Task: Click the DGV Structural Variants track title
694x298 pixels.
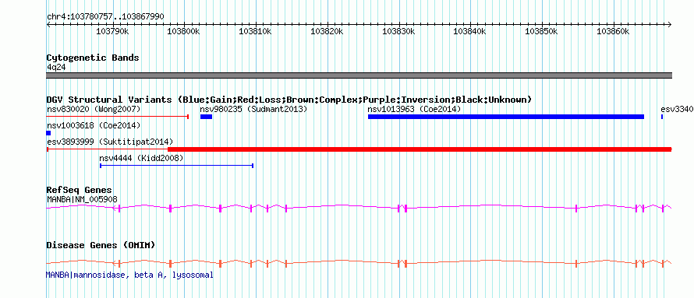Action: [x=289, y=100]
